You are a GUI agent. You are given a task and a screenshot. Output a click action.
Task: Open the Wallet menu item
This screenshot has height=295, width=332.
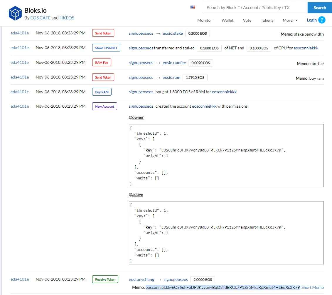tap(227, 20)
